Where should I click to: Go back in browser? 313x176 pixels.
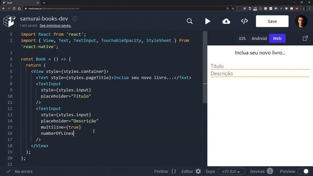pyautogui.click(x=3, y=9)
